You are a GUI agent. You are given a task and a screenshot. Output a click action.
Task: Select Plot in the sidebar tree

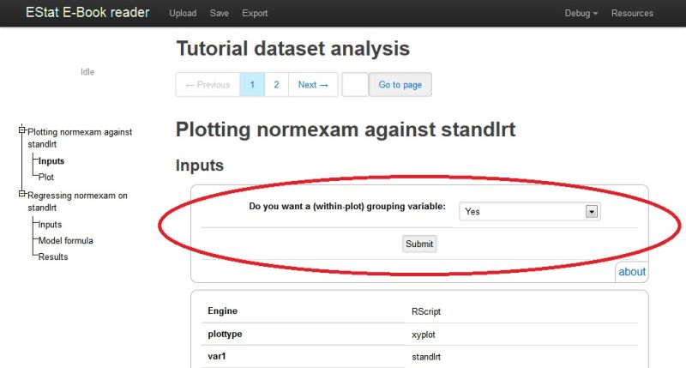tap(46, 178)
